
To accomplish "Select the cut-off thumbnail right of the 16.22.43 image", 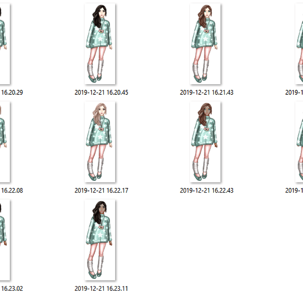I will [x=300, y=142].
